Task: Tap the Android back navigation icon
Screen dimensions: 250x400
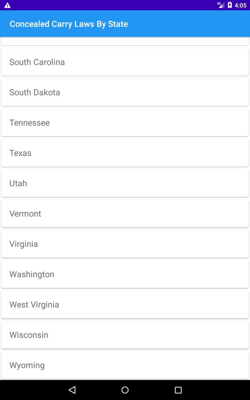Action: (x=72, y=390)
